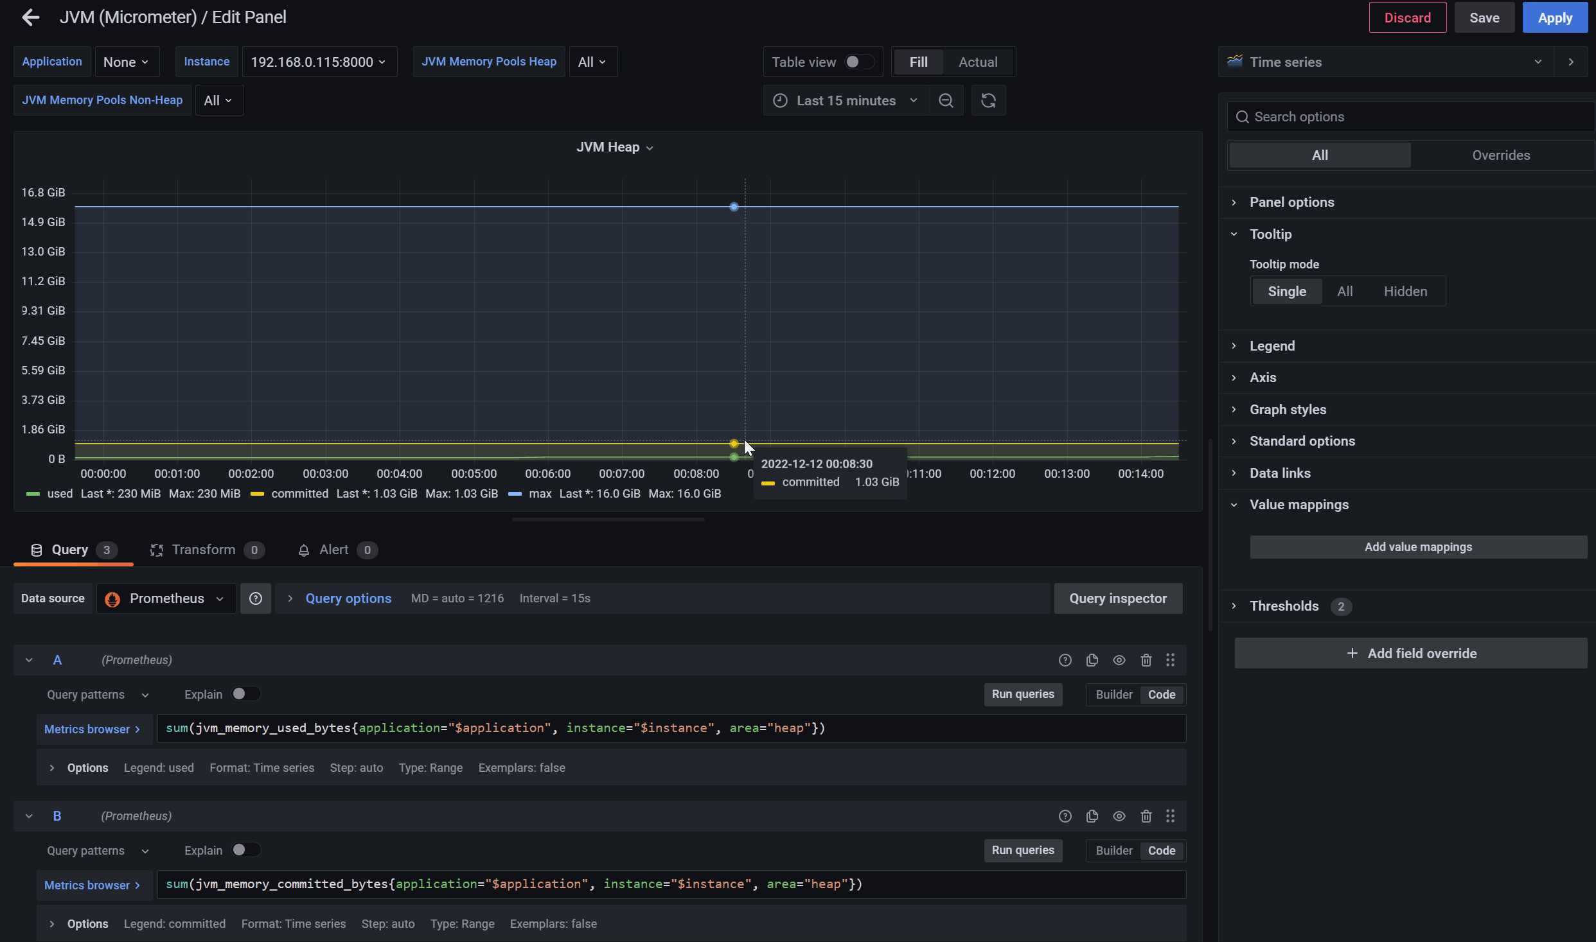Image resolution: width=1596 pixels, height=942 pixels.
Task: Switch to the Alert tab
Action: (x=337, y=550)
